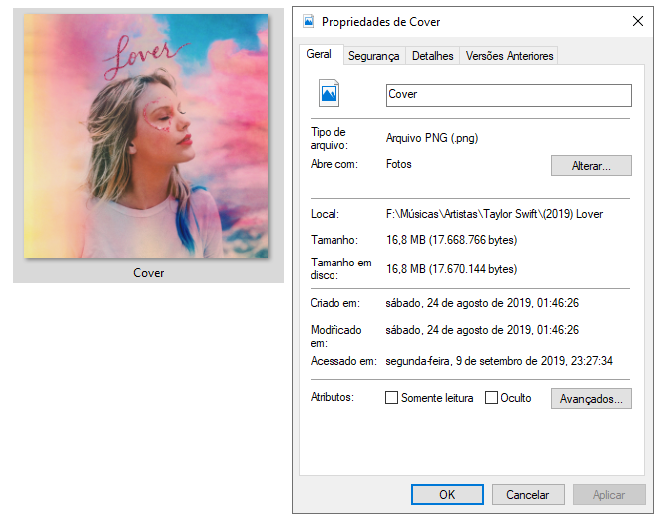This screenshot has width=668, height=529.
Task: Select the Lover album cover thumbnail
Action: click(146, 136)
